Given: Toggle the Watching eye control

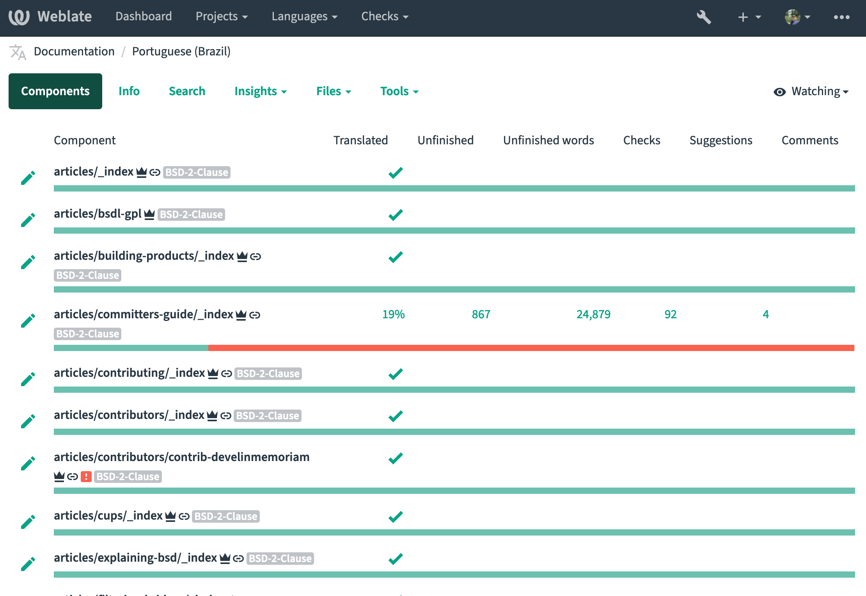Looking at the screenshot, I should (811, 92).
